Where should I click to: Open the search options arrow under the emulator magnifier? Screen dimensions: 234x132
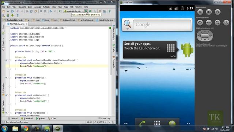click(x=128, y=29)
